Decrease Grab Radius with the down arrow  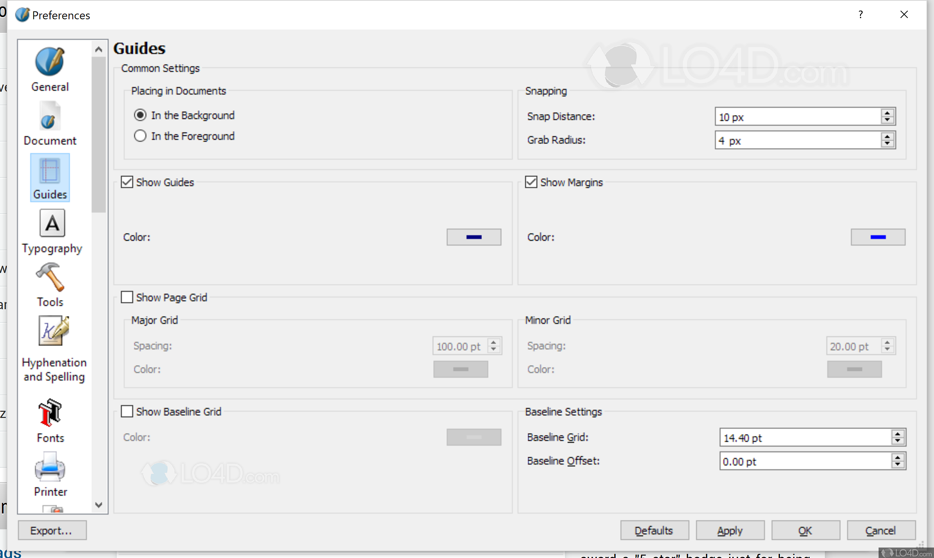click(887, 144)
